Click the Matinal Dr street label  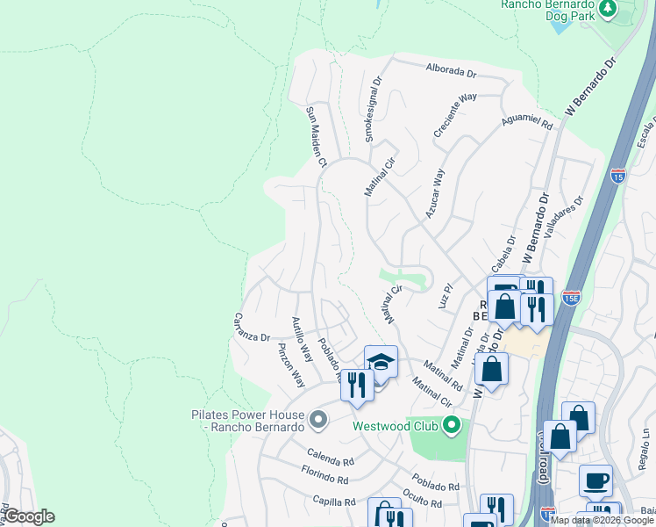point(462,348)
